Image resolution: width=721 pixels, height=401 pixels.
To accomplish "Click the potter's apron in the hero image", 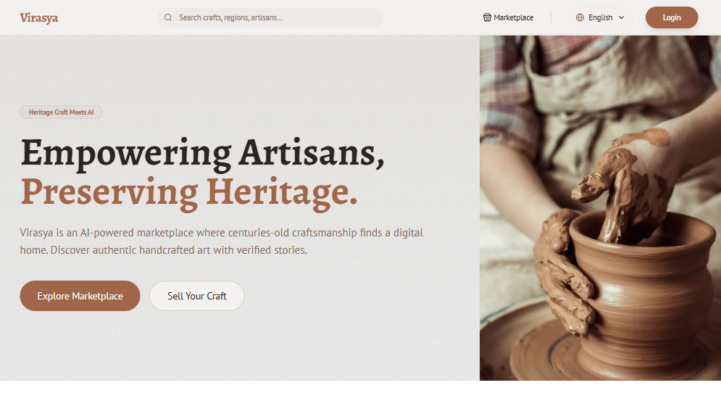I will [598, 92].
